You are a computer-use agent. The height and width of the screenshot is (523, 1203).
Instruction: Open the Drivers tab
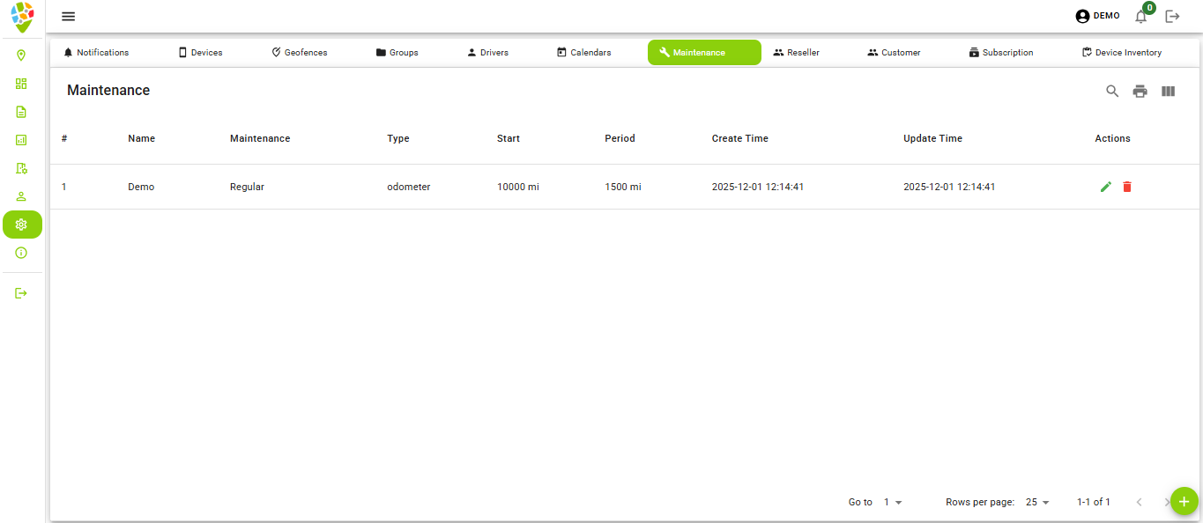(x=487, y=52)
